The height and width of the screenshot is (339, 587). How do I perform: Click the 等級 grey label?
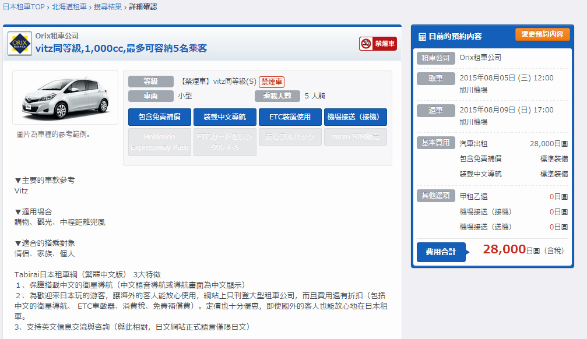click(x=151, y=81)
